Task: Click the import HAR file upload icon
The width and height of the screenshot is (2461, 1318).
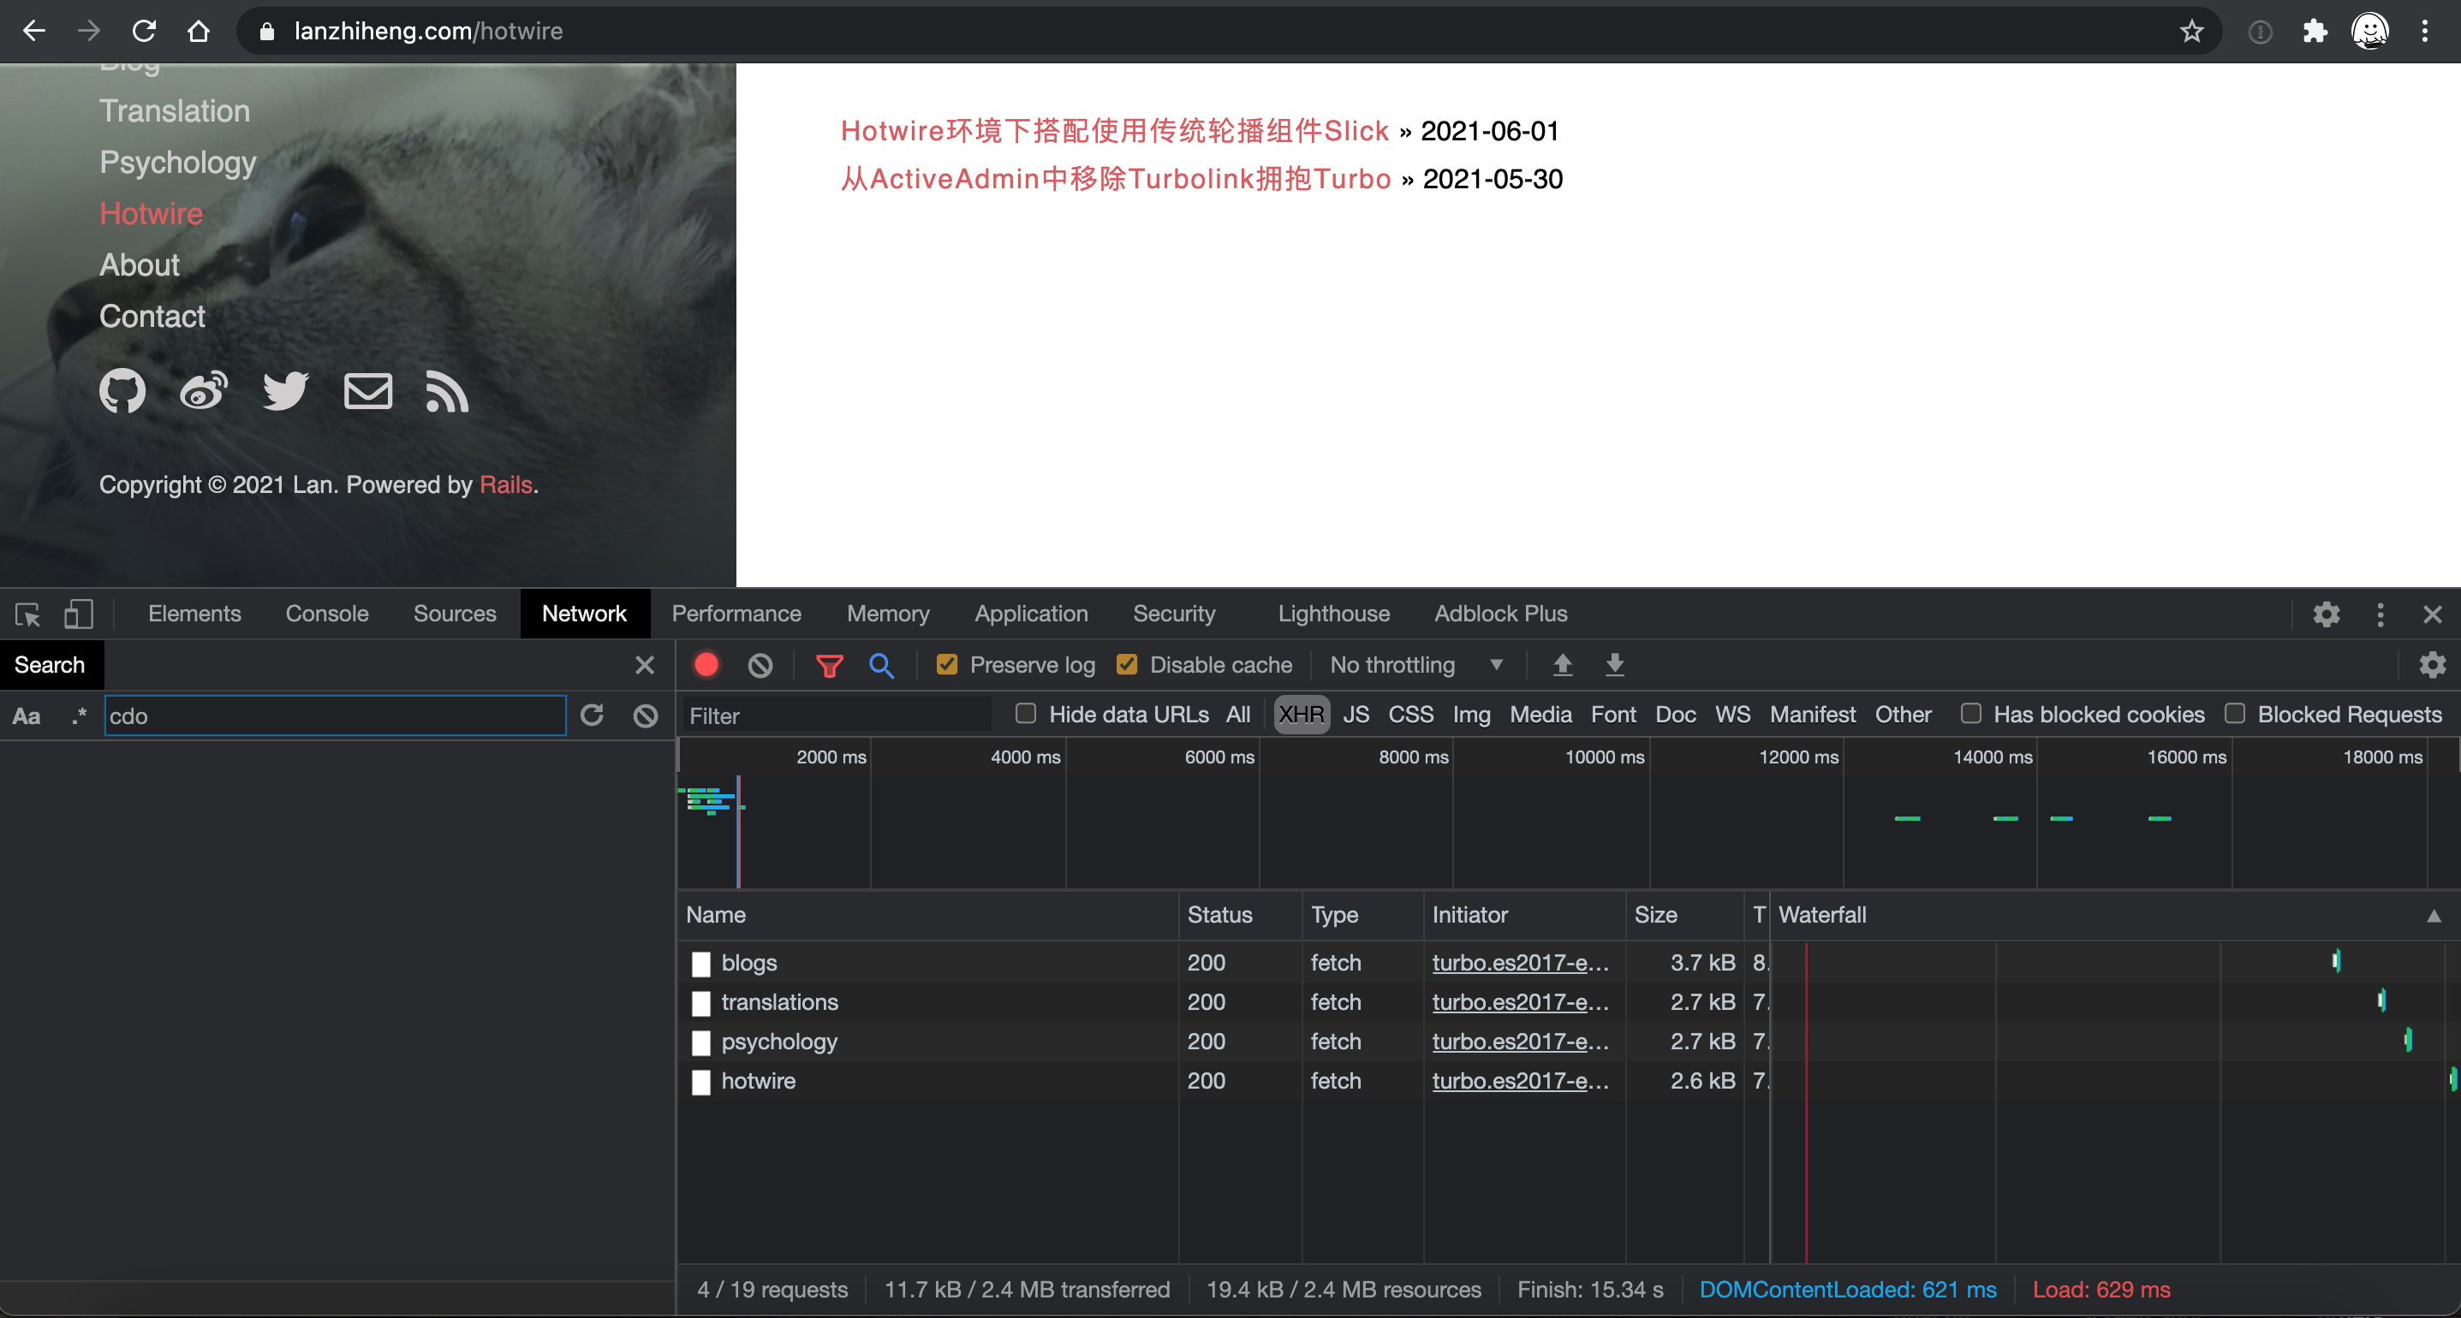Action: (x=1562, y=665)
